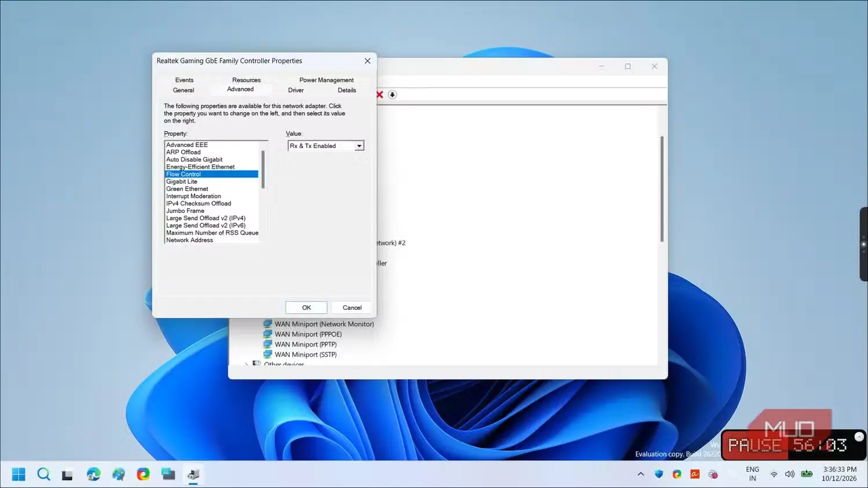Open Windows Security from the system tray
The height and width of the screenshot is (488, 868).
[659, 474]
